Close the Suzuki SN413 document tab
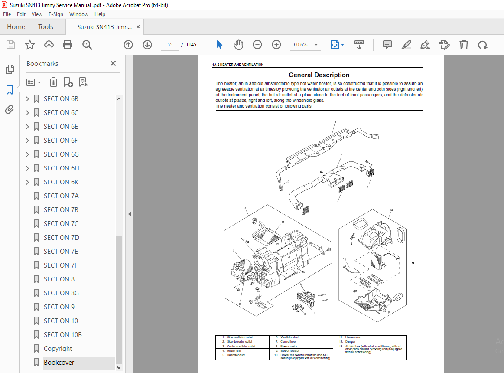This screenshot has height=373, width=504. [x=138, y=27]
